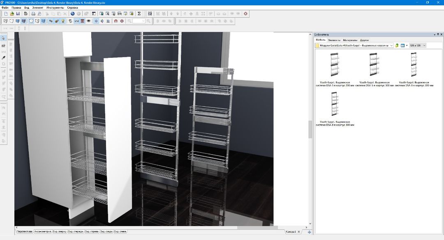Toggle the eye visibility icon in toolbar

click(88, 21)
